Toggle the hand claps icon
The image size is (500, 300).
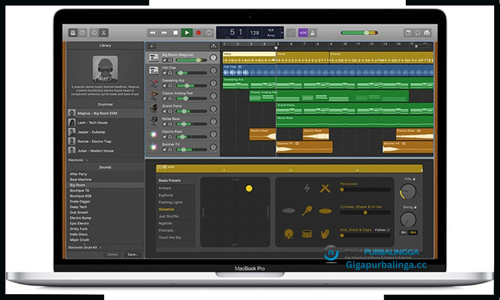point(325,234)
